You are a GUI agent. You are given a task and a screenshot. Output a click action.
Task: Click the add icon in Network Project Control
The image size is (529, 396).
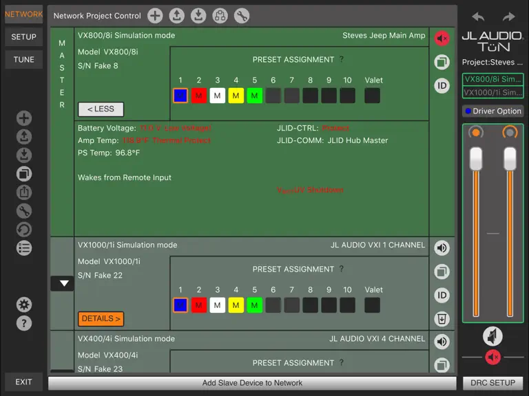[155, 16]
